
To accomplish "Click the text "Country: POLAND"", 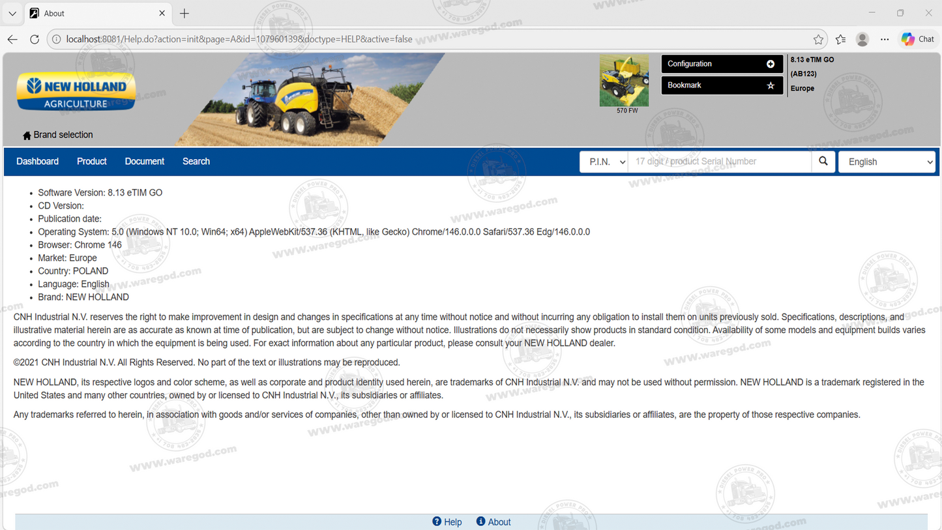I will (x=73, y=271).
